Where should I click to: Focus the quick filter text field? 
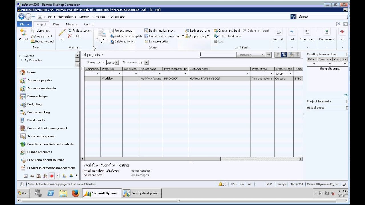(218, 55)
